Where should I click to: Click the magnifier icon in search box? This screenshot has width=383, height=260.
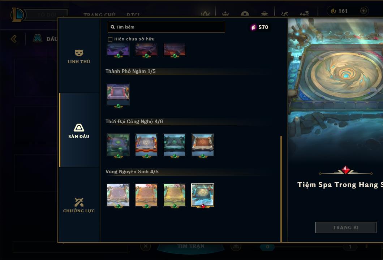pos(113,27)
